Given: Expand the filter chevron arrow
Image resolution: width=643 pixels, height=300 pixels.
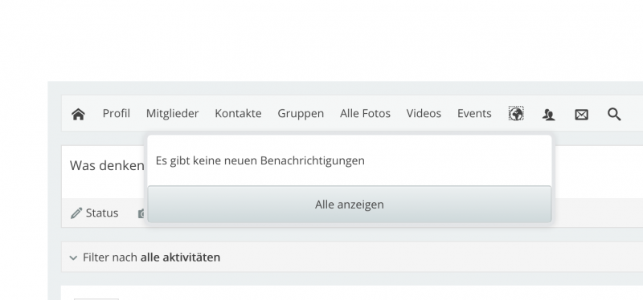Looking at the screenshot, I should coord(73,257).
